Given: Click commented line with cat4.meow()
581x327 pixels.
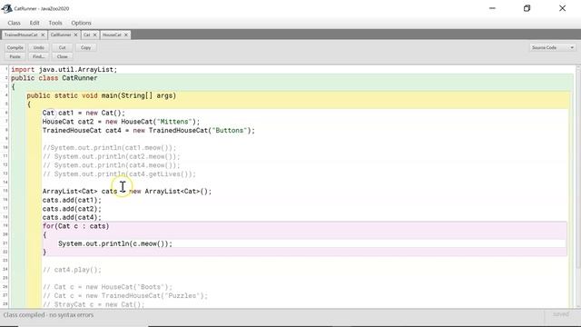Looking at the screenshot, I should [x=111, y=165].
